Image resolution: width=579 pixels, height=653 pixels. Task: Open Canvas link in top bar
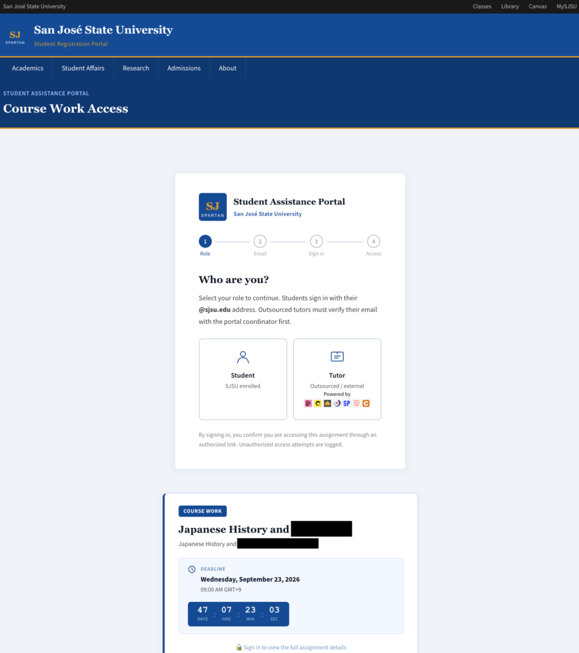click(x=538, y=6)
